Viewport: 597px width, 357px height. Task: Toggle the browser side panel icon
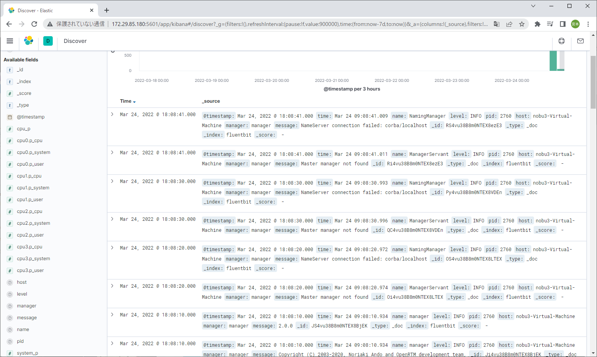coord(563,24)
